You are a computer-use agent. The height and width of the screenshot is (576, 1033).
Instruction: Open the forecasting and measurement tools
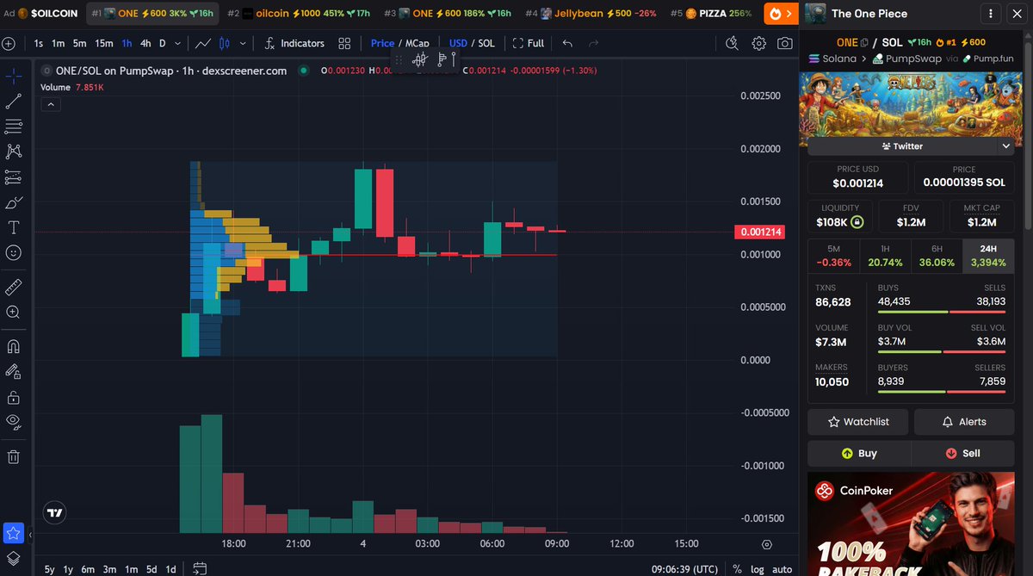coord(14,177)
